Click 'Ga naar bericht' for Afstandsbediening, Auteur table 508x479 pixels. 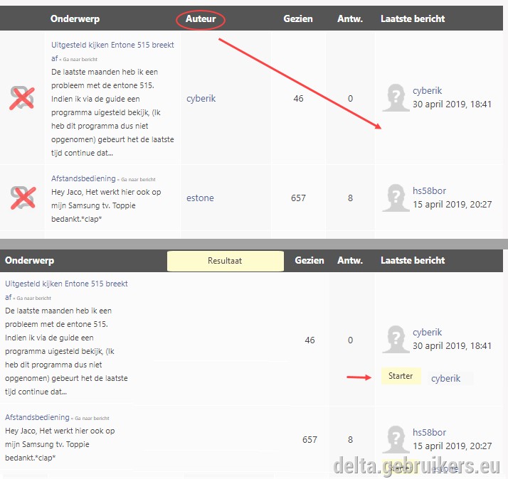coord(138,179)
